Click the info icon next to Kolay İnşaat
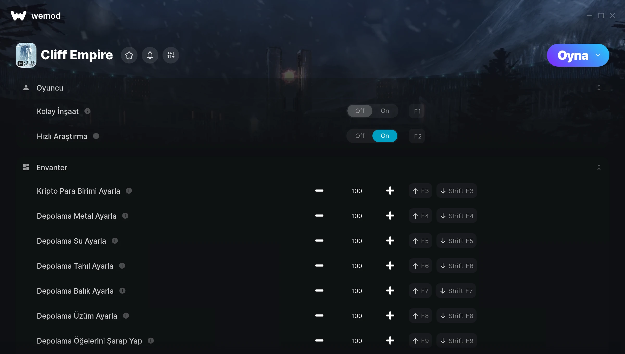 (x=87, y=111)
